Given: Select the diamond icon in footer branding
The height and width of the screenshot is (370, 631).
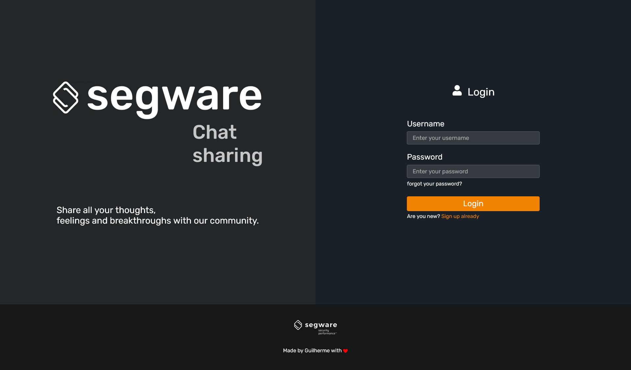Looking at the screenshot, I should (x=298, y=325).
